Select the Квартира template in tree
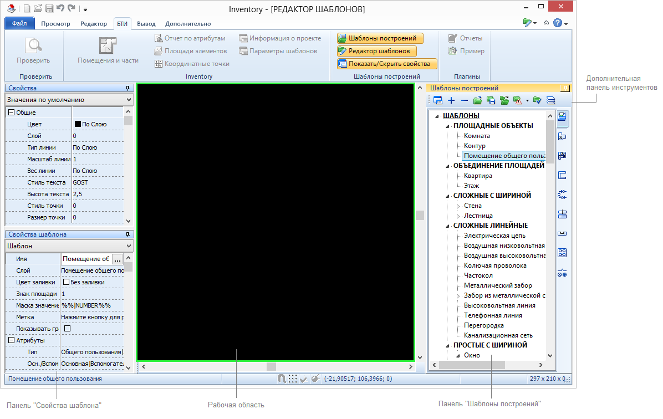 (x=478, y=176)
